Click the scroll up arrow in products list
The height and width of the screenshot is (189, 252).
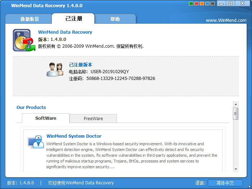(x=236, y=104)
